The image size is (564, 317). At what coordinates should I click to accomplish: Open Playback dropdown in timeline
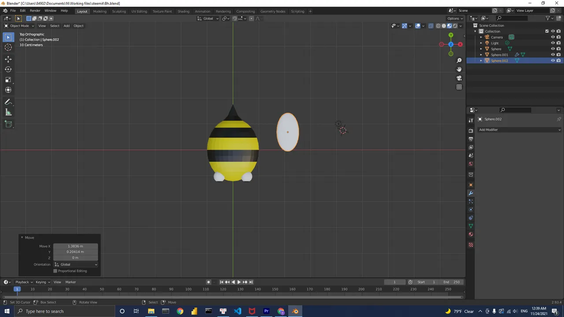point(24,282)
